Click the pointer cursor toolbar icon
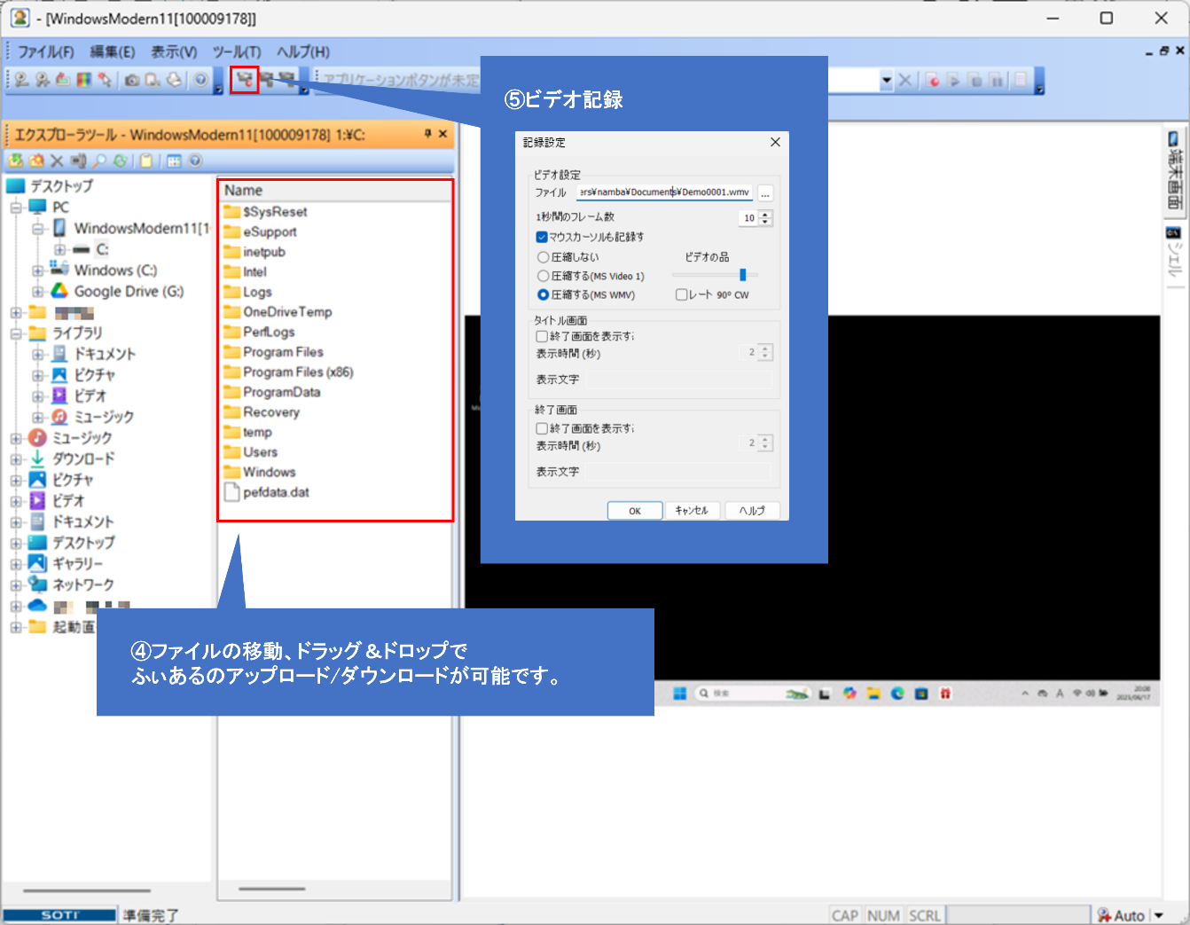Image resolution: width=1190 pixels, height=925 pixels. [x=105, y=80]
